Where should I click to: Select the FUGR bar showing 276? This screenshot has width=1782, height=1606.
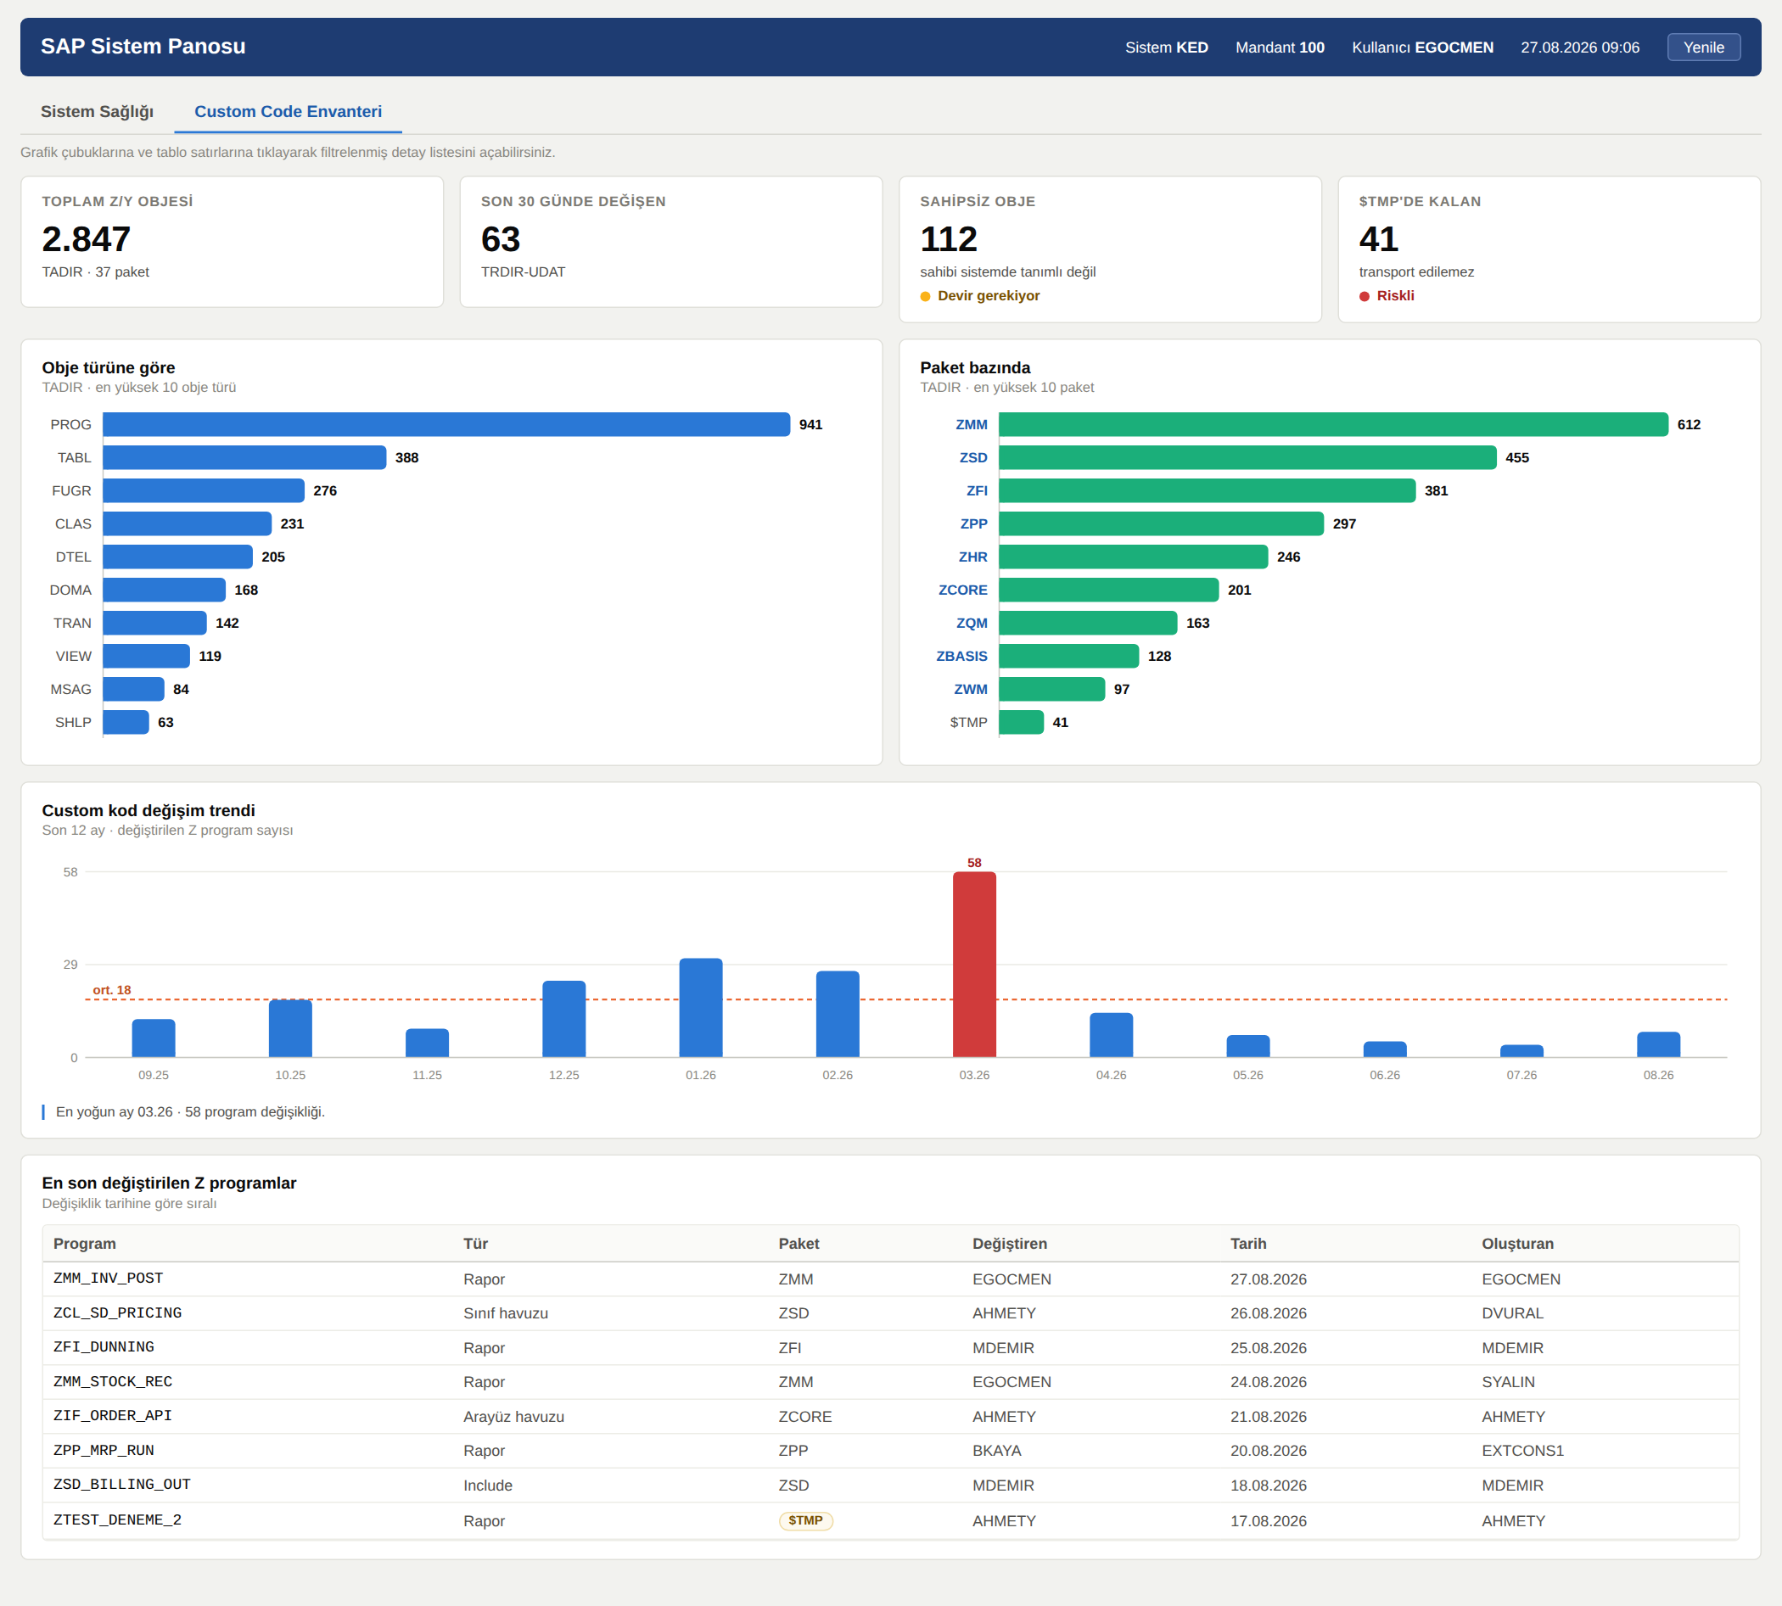pos(204,490)
